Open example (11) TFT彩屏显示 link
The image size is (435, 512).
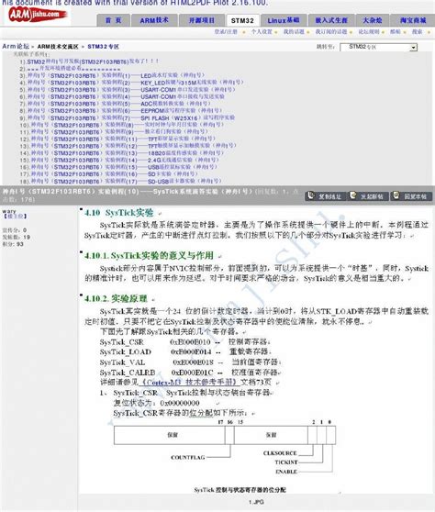123,139
